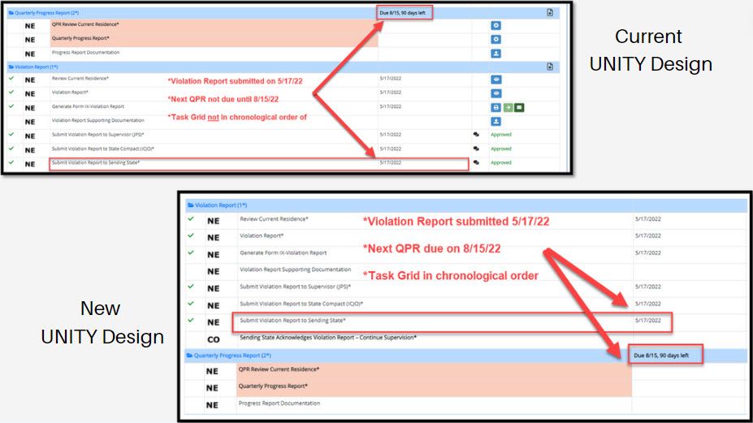Click upload icon for Progress Report Documentation

(496, 54)
